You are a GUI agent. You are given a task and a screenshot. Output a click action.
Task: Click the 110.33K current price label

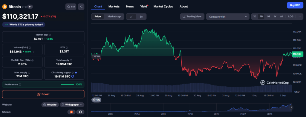(x=297, y=54)
